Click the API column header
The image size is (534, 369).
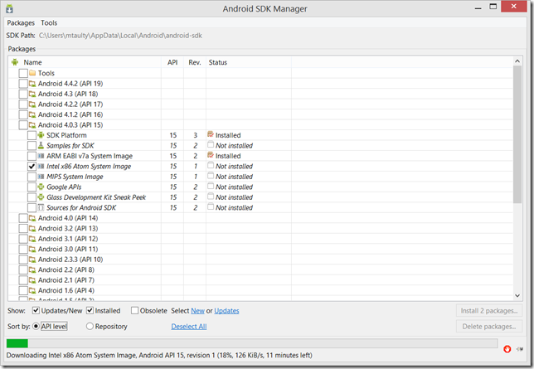tap(172, 62)
